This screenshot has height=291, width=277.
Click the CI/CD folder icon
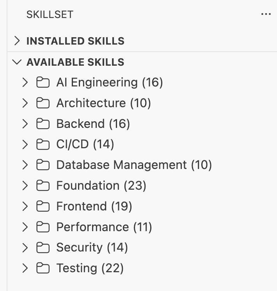[43, 145]
